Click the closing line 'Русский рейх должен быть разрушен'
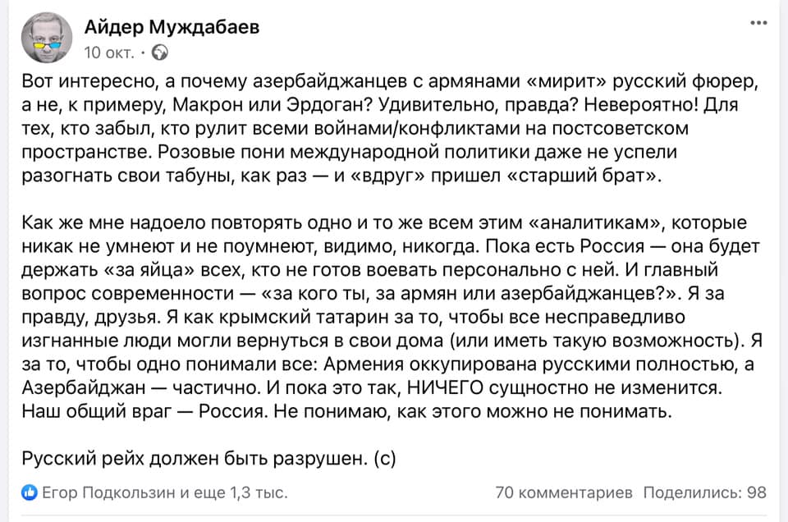This screenshot has width=788, height=522. coord(195,458)
